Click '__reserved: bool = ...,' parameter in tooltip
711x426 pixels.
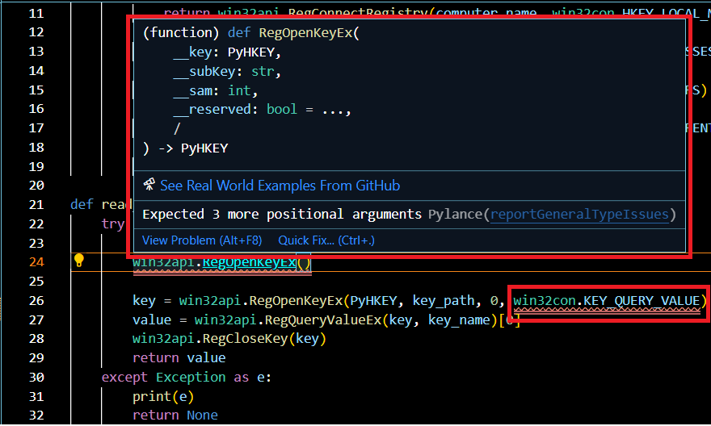click(x=262, y=110)
